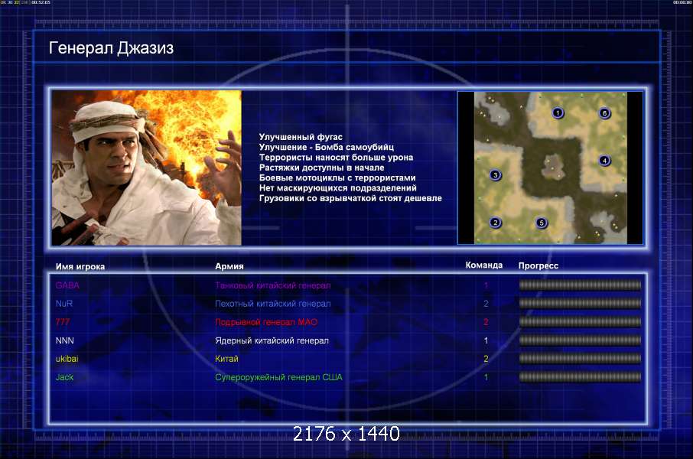Click 'Суперoружейный генерал США' army entry
The image size is (693, 459).
coord(278,377)
